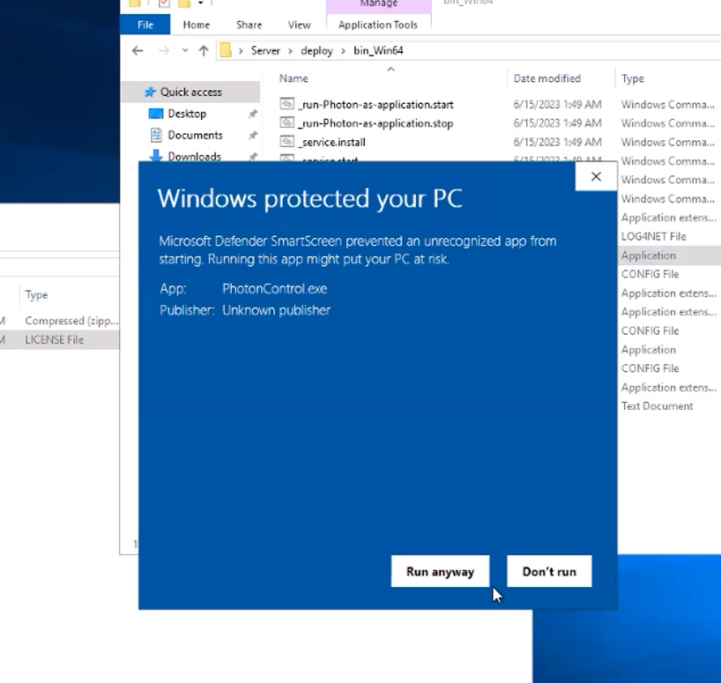Expand the chevron after deploy breadcrumb
Screen dimensions: 721x683
coord(344,51)
